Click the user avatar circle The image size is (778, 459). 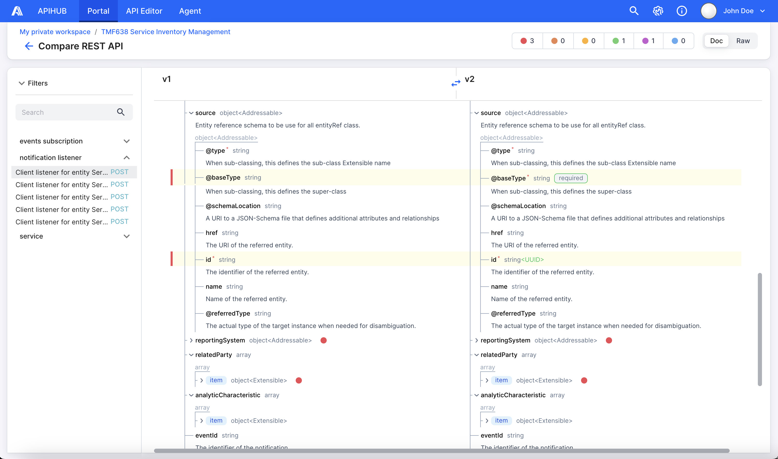point(708,11)
